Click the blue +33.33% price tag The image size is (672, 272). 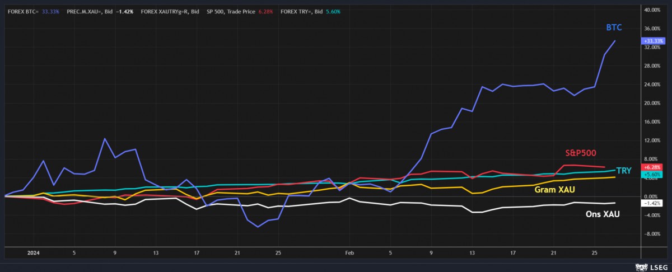(654, 41)
